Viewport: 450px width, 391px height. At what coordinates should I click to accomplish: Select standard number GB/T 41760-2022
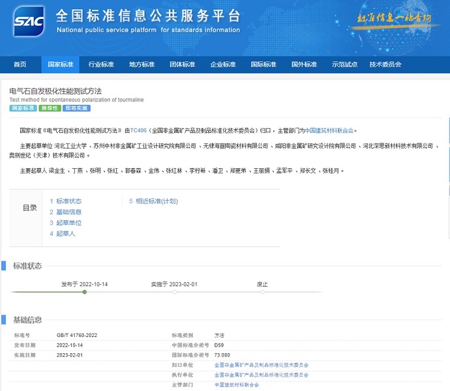(77, 336)
